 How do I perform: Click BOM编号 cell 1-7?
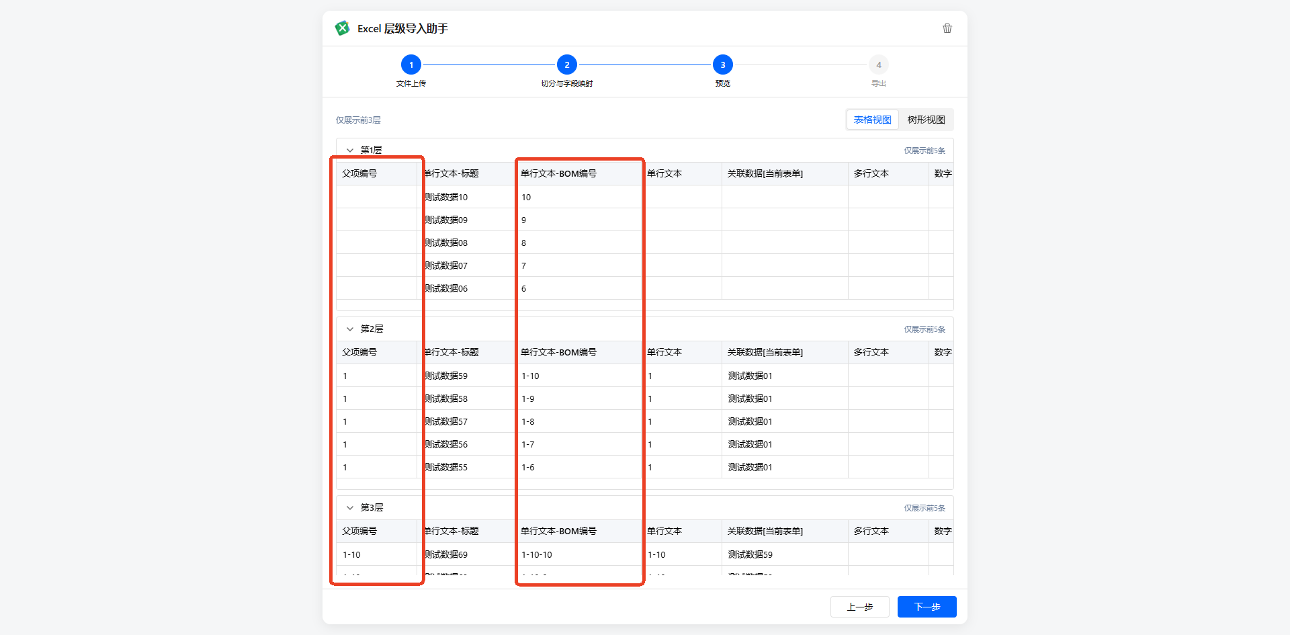[578, 444]
